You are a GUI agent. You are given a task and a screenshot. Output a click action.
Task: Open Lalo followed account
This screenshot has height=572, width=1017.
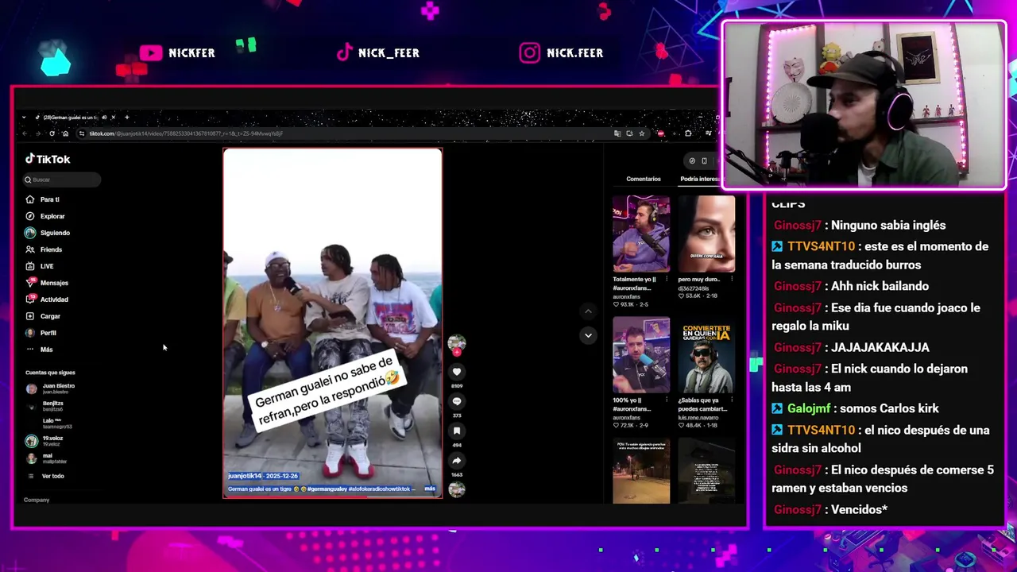[49, 423]
